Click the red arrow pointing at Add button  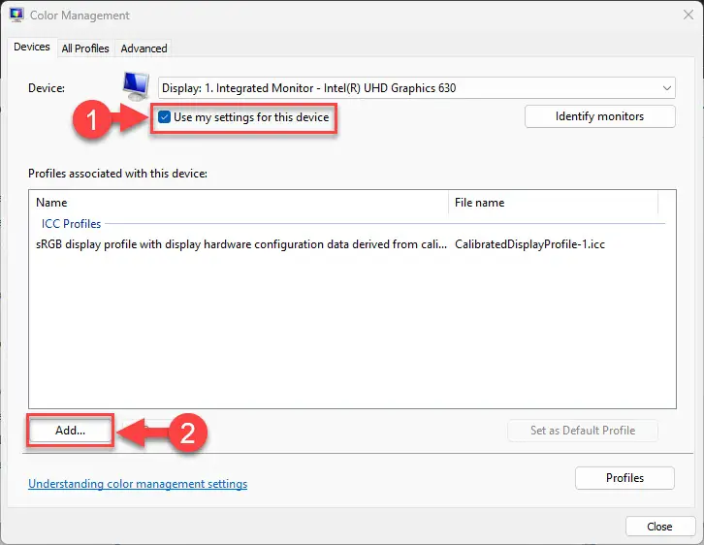[143, 433]
